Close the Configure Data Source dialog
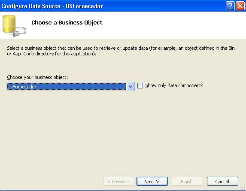The width and height of the screenshot is (246, 191). pyautogui.click(x=240, y=6)
